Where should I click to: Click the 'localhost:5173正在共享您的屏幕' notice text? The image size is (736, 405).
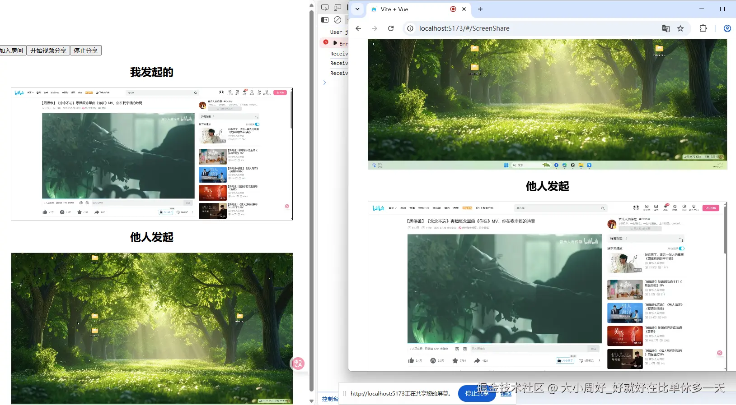tap(402, 393)
